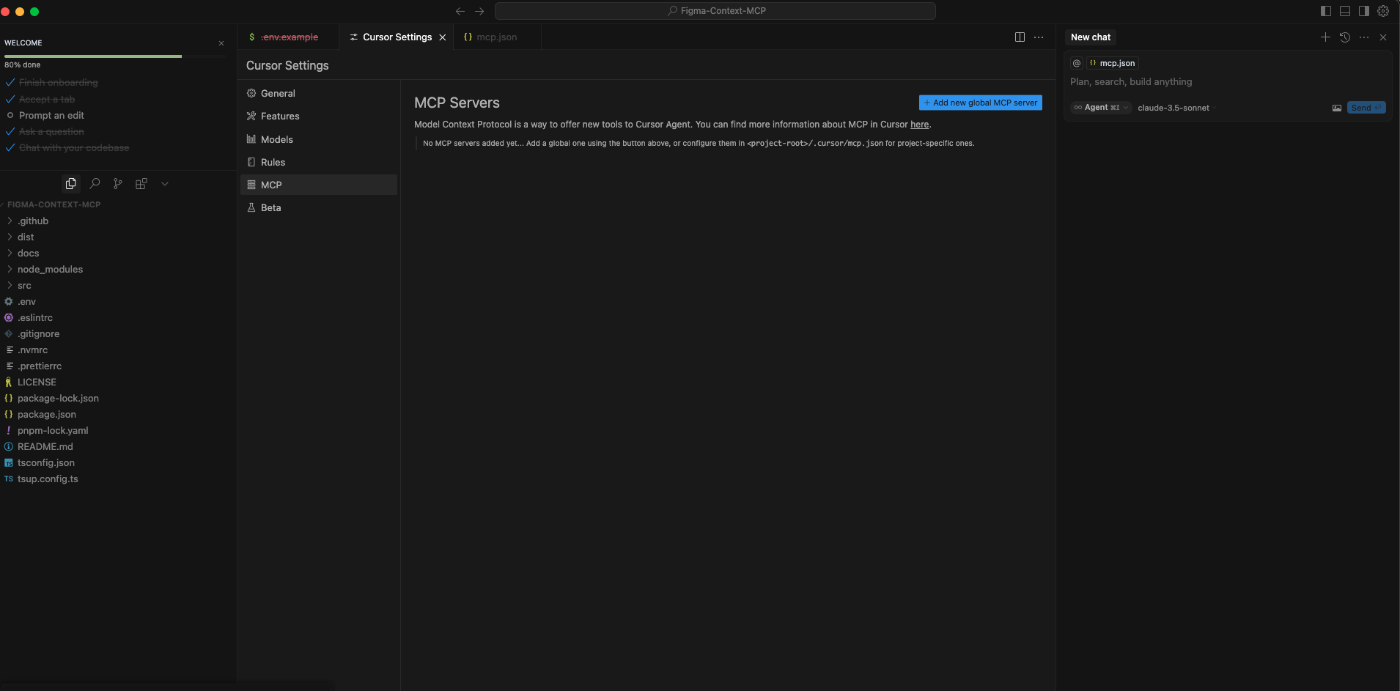Open editor more actions ellipsis menu

tap(1039, 37)
